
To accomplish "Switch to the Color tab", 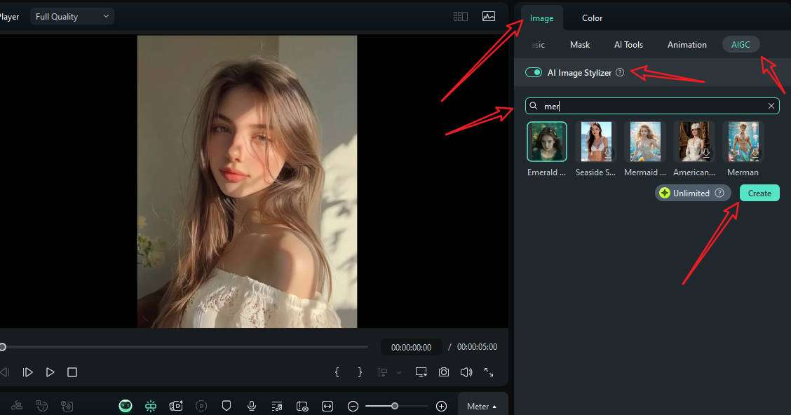I will (x=592, y=18).
